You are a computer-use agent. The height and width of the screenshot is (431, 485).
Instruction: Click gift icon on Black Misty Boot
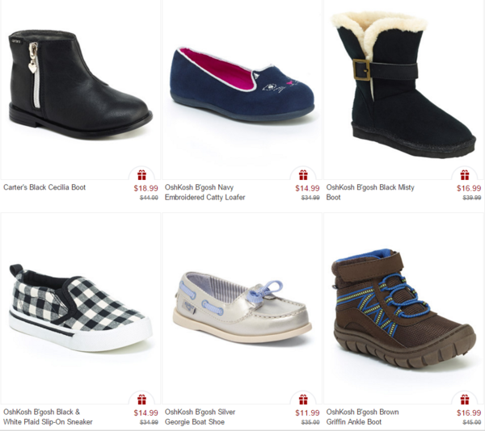pyautogui.click(x=465, y=175)
